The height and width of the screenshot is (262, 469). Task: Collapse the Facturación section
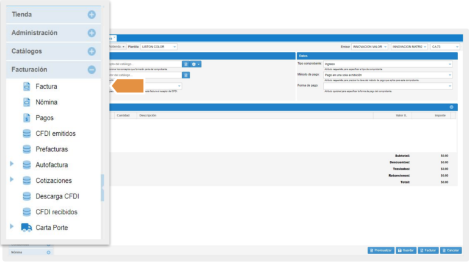(x=92, y=70)
